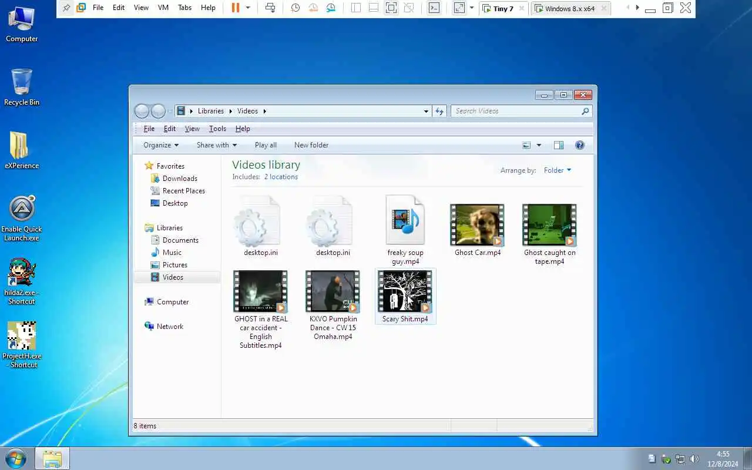Click the Explorer taskbar button
The width and height of the screenshot is (752, 470).
coord(52,458)
